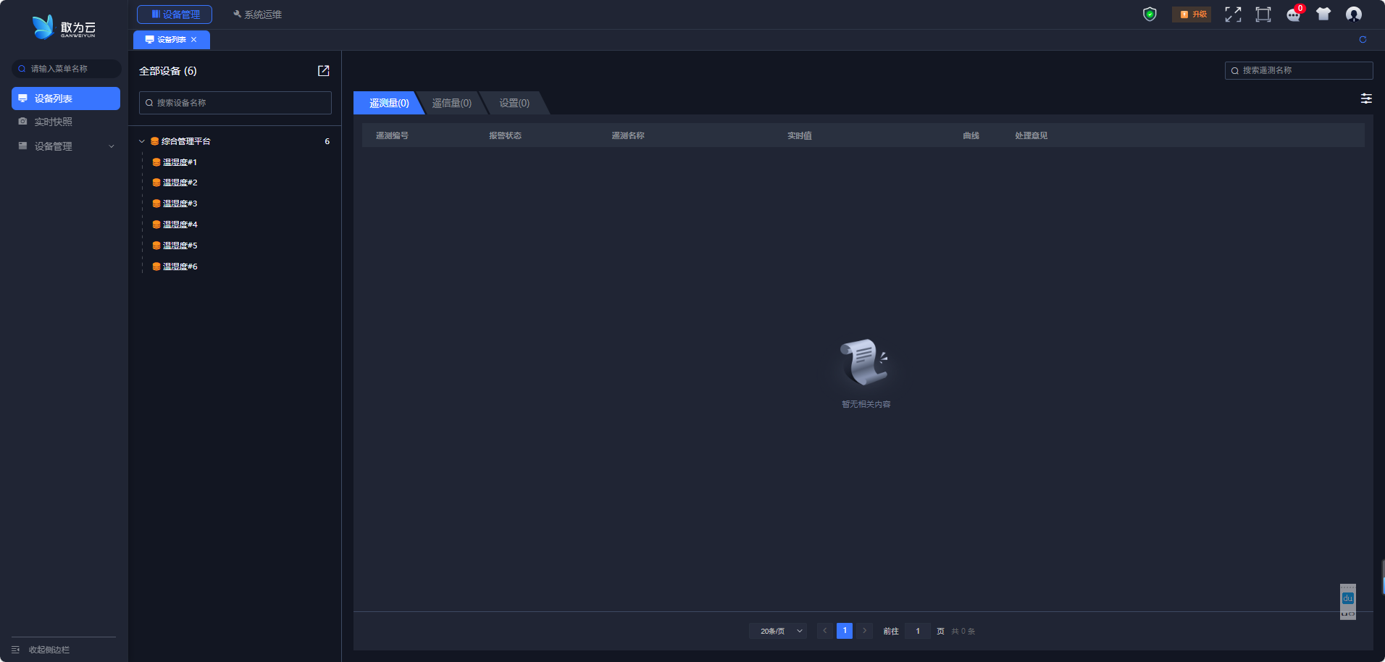Image resolution: width=1385 pixels, height=662 pixels.
Task: Go to the next page arrow
Action: point(864,631)
